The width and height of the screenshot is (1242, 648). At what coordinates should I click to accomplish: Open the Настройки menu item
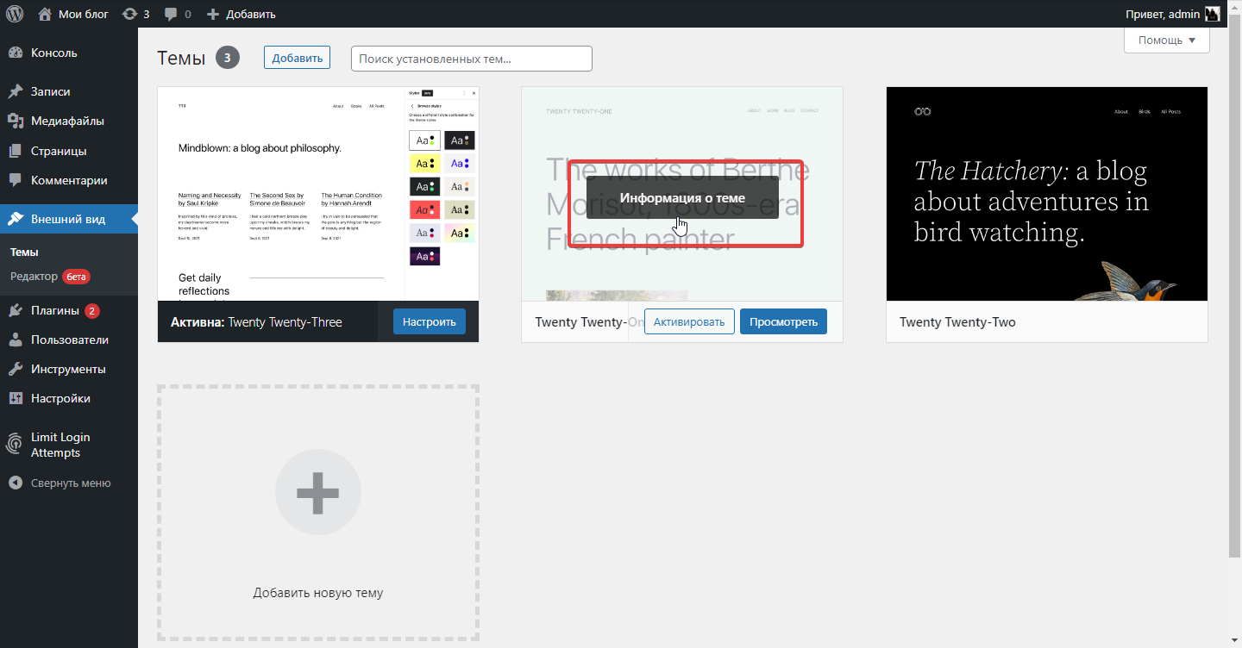(x=69, y=398)
